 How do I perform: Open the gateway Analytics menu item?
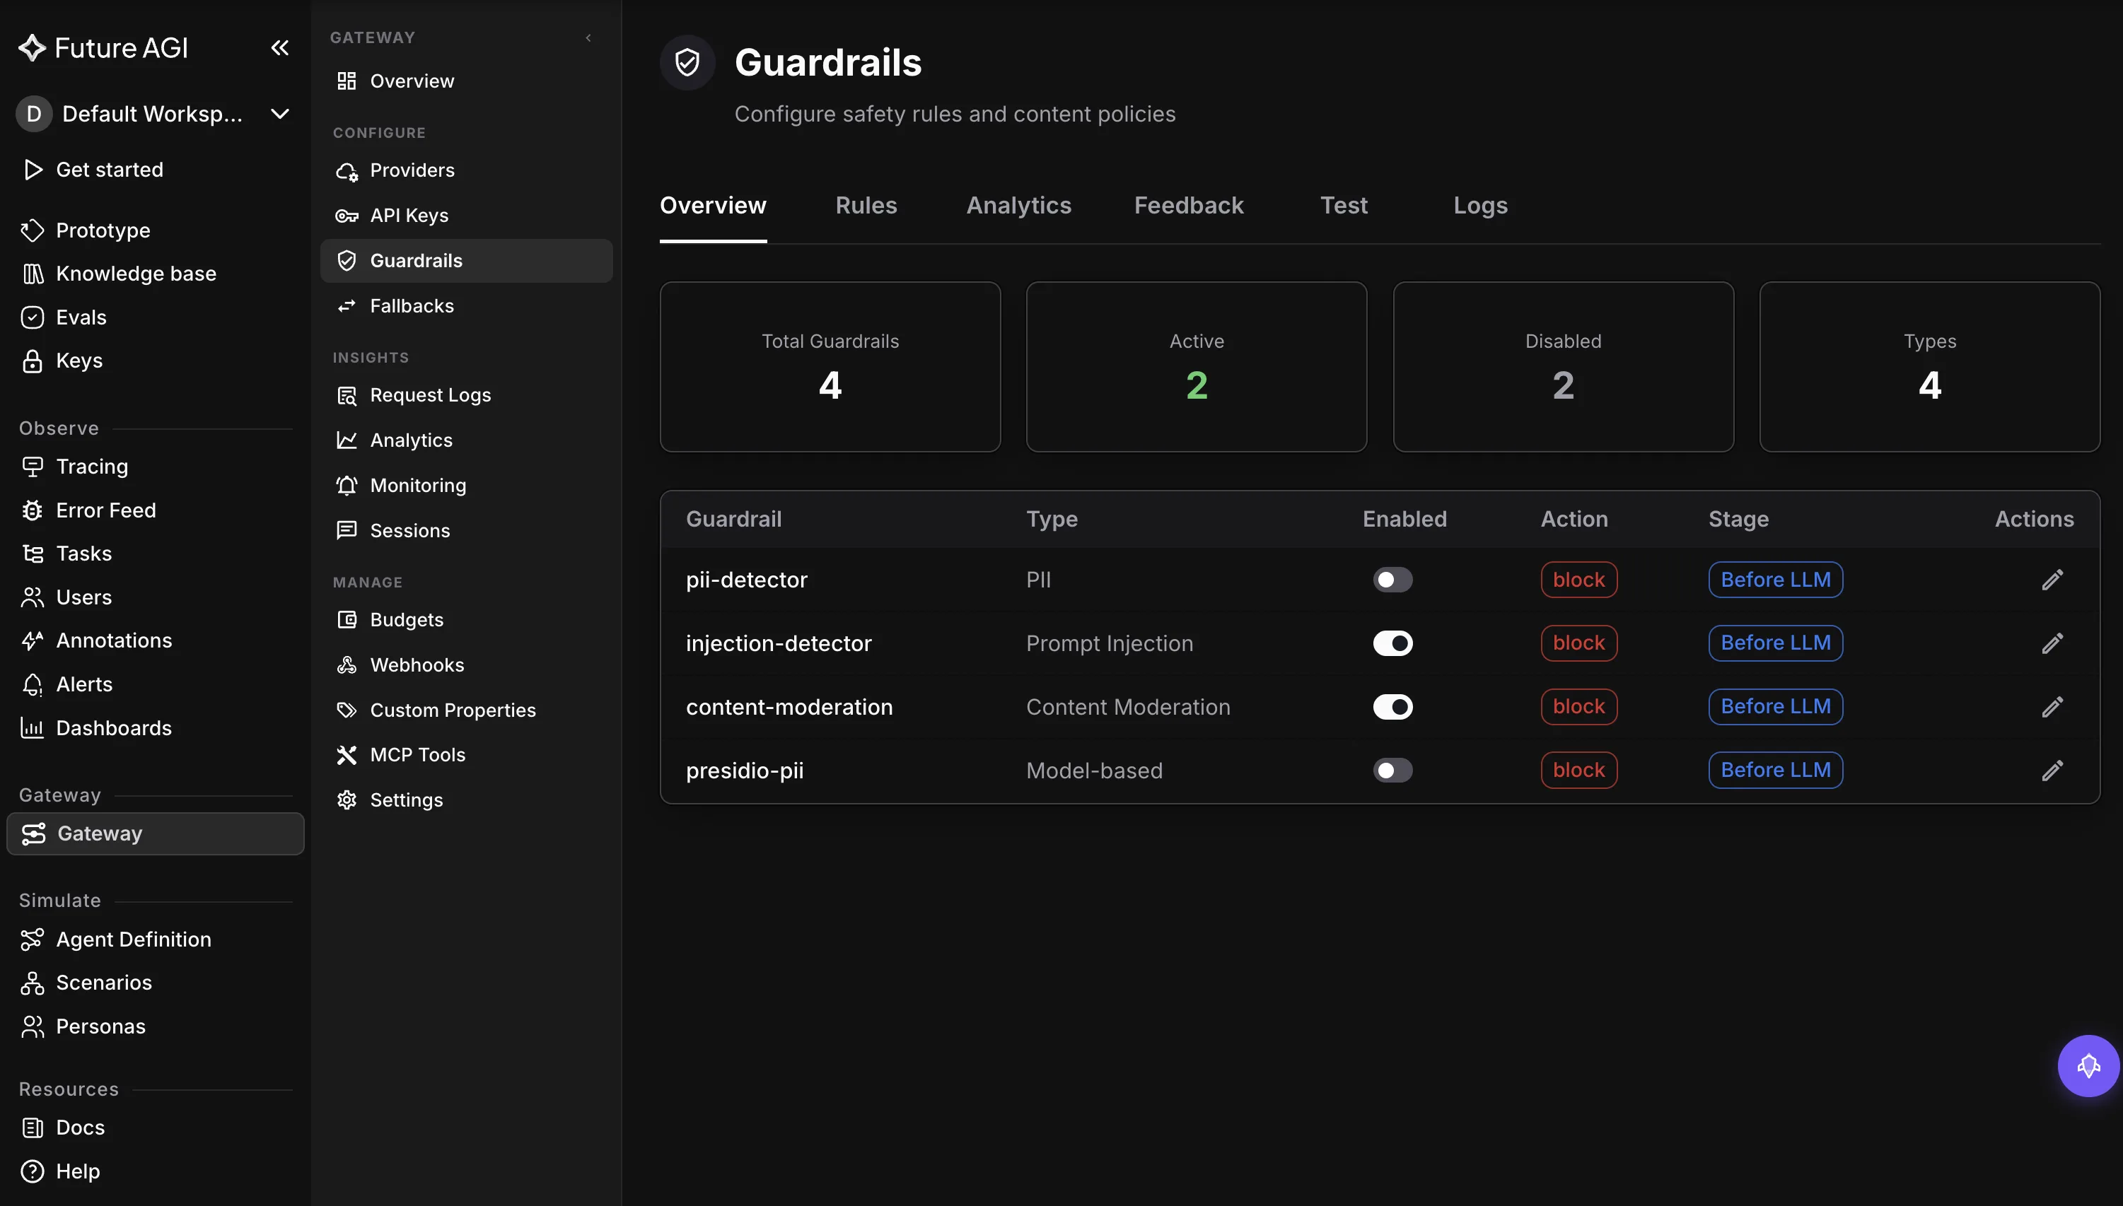pos(466,440)
